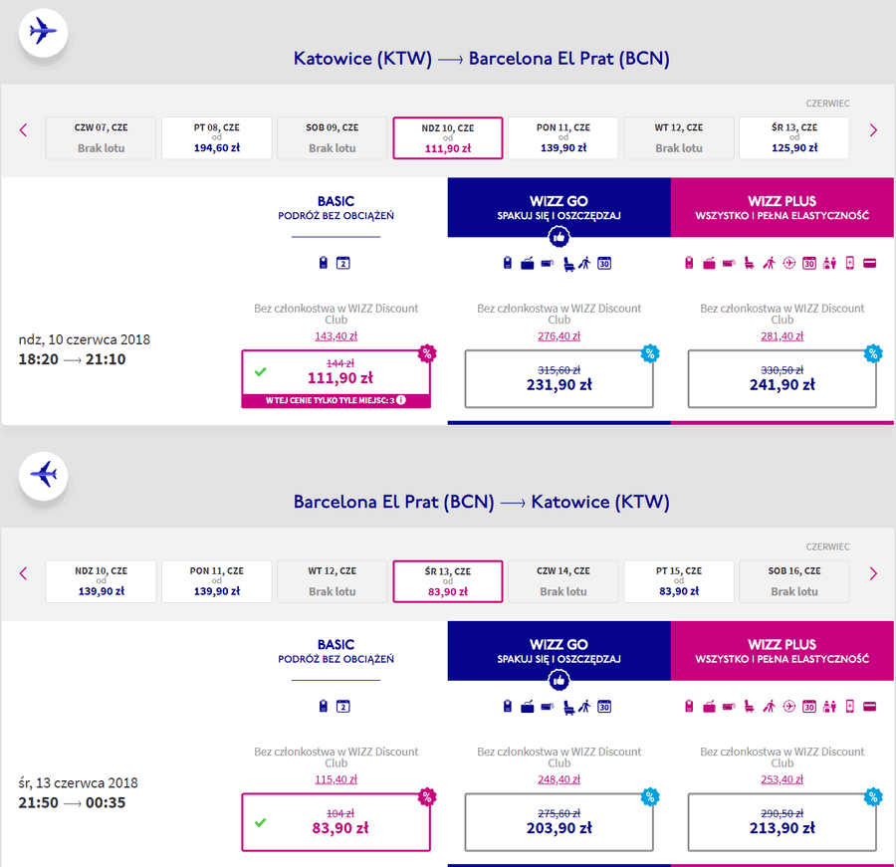Select the return WIZZ GO fare 203,90 zł

[559, 822]
